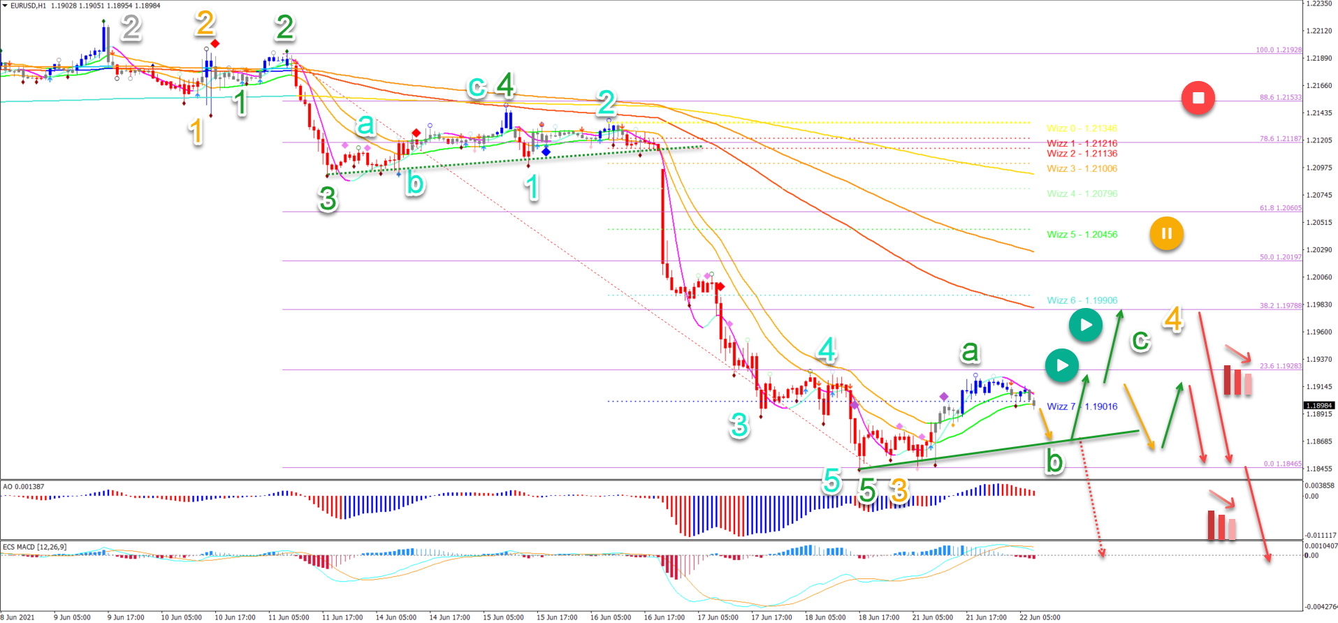Select the 50.0 1.20197 Fibonacci label

point(1281,257)
